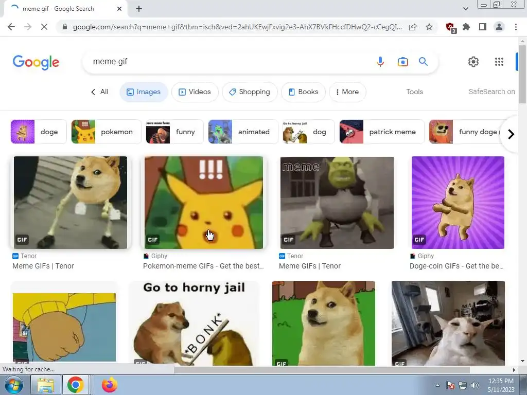Image resolution: width=527 pixels, height=395 pixels.
Task: Filter results by the doge chip
Action: 39,132
